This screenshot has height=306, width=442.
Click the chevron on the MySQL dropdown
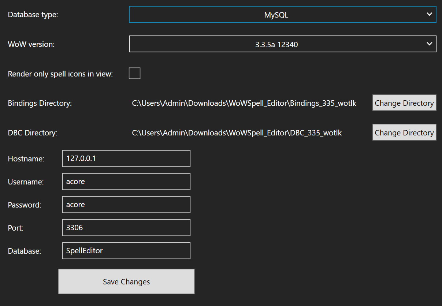429,14
